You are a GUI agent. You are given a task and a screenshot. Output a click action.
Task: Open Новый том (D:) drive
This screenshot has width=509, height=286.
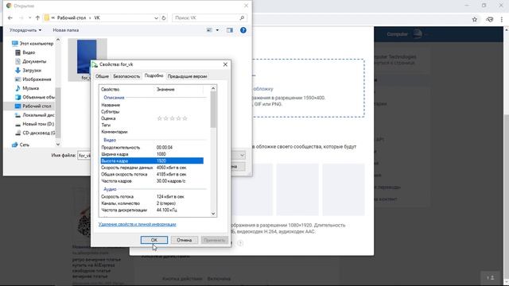35,124
